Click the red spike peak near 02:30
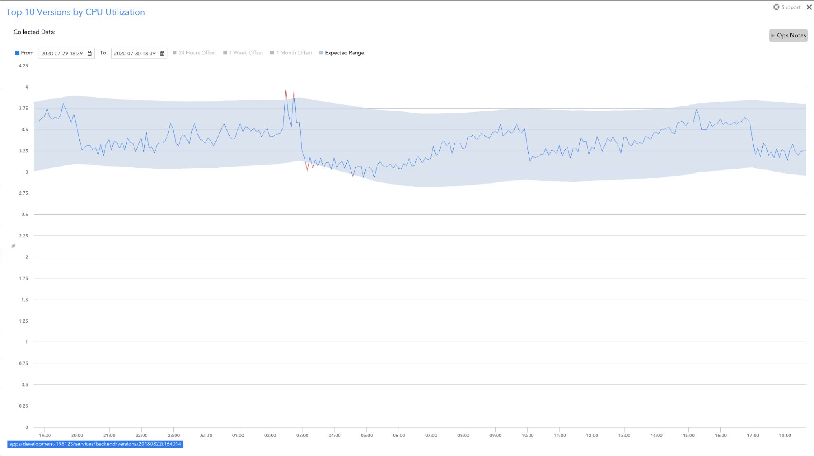 click(x=286, y=91)
